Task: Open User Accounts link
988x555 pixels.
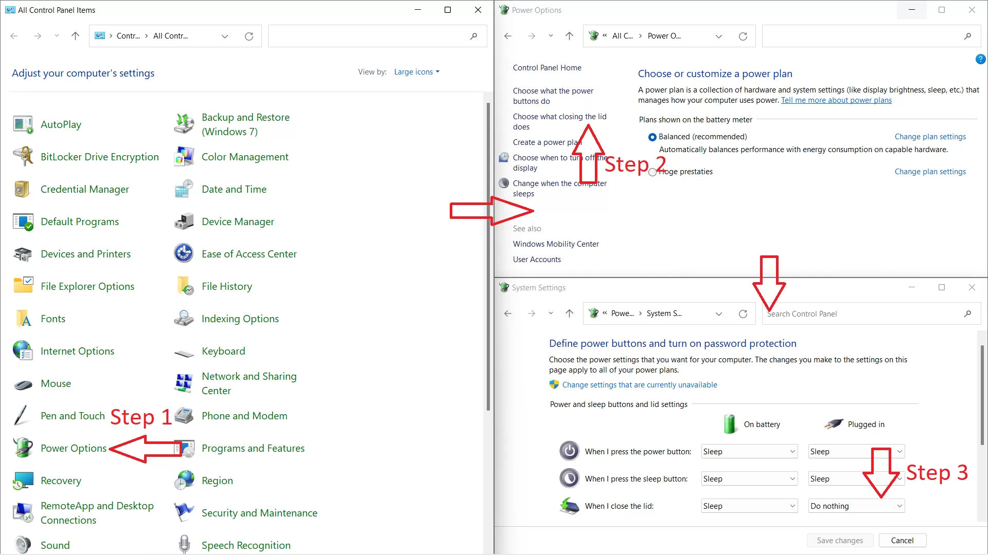Action: click(537, 260)
